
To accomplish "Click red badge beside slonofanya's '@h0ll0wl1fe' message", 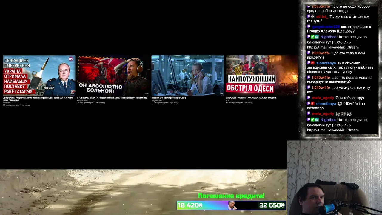I will click(313, 104).
